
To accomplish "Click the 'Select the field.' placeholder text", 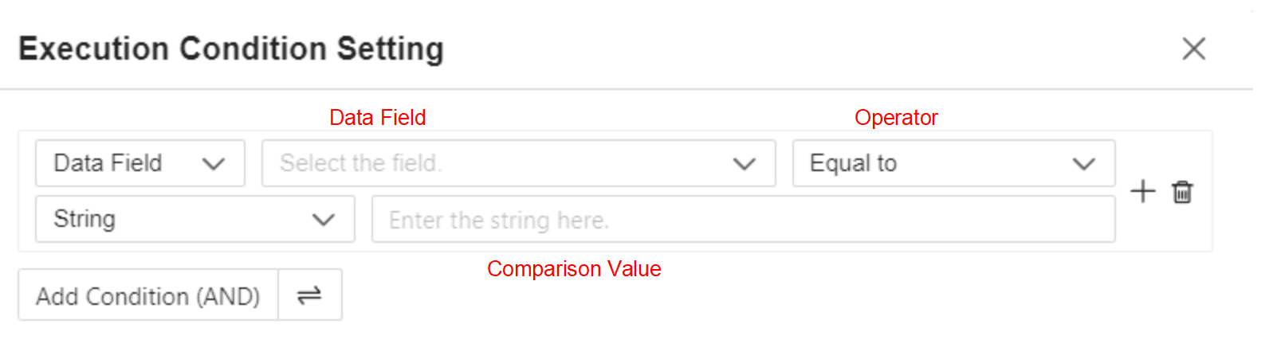I will pos(361,163).
